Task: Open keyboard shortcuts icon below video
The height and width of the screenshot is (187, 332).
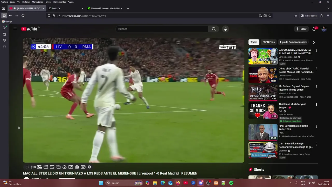Action: tap(83, 167)
